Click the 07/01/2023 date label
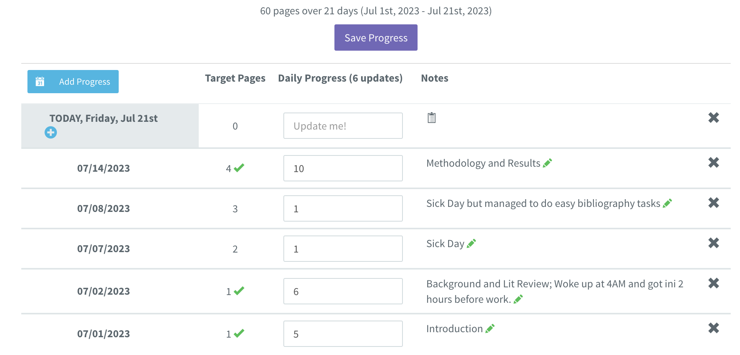The height and width of the screenshot is (355, 740). click(103, 333)
